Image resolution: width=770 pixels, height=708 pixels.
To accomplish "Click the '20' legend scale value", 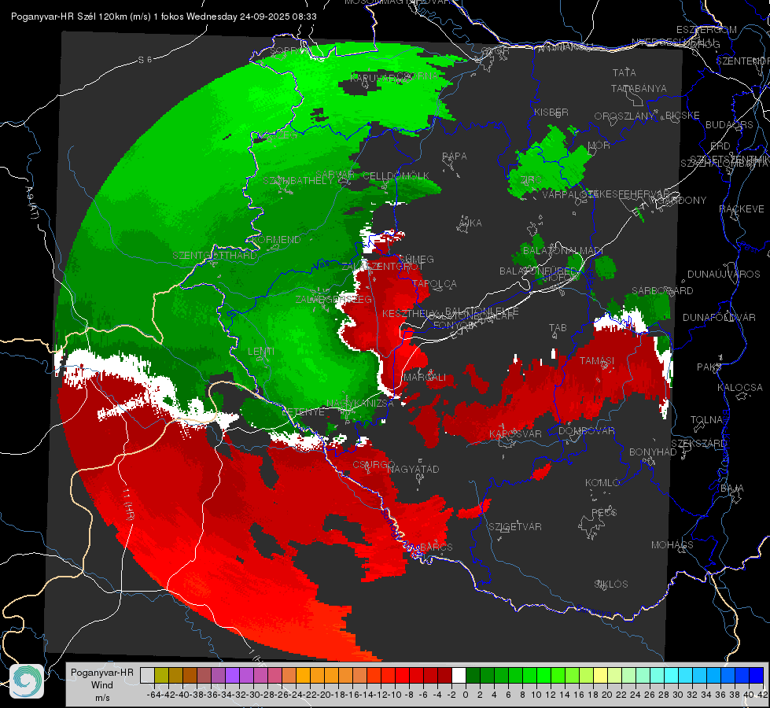I will click(x=607, y=695).
